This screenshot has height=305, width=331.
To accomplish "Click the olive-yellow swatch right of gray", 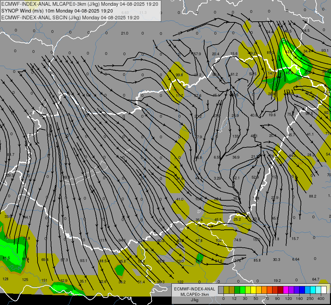I will click(226, 290).
